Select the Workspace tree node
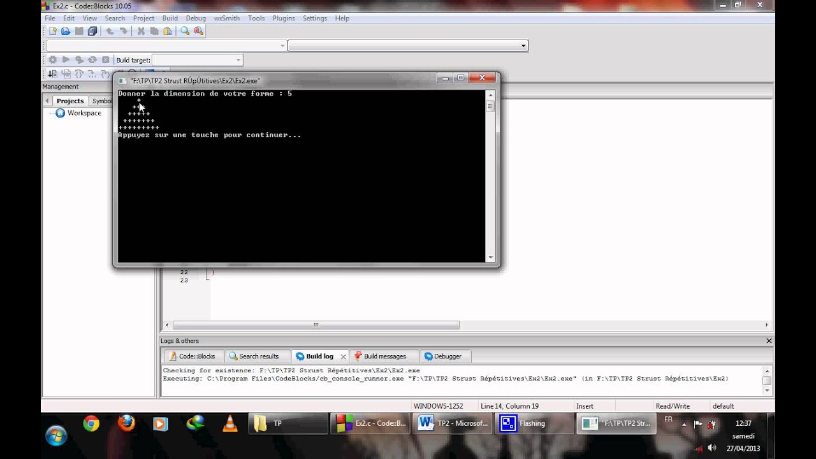This screenshot has width=816, height=459. tap(84, 113)
